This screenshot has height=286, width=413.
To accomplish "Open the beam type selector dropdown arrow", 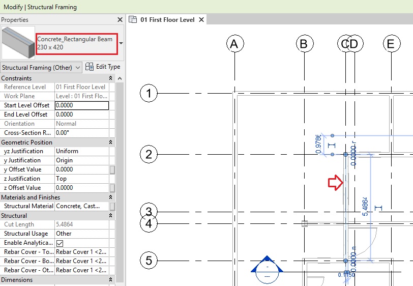I will pyautogui.click(x=121, y=43).
